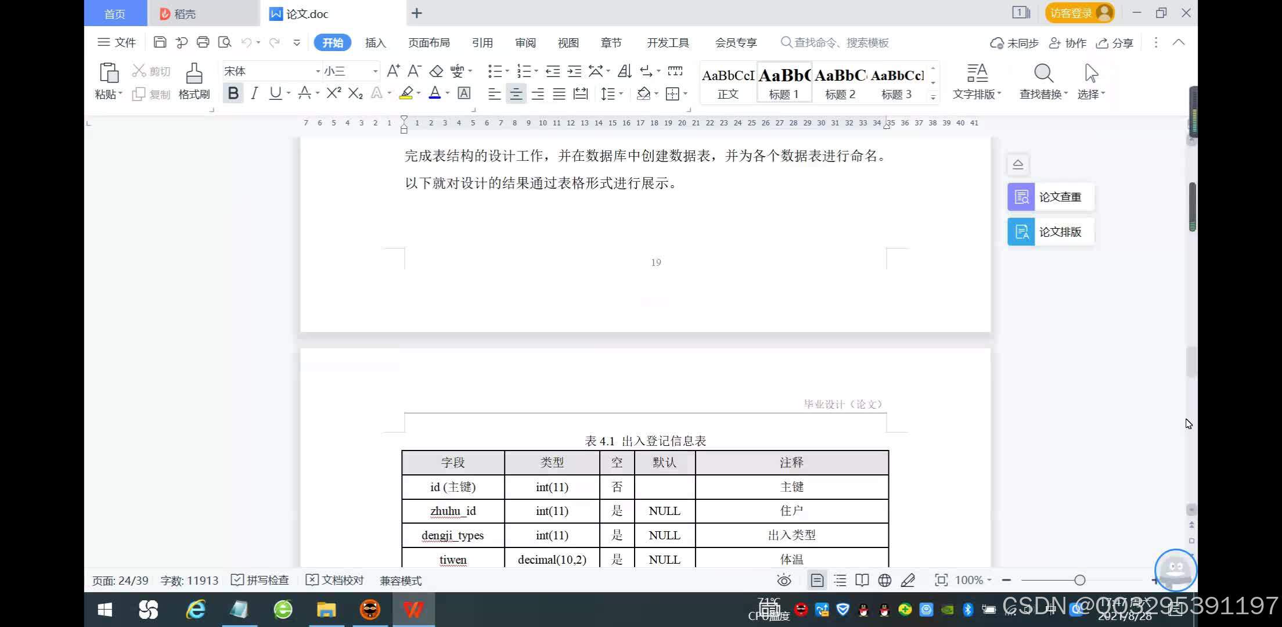The width and height of the screenshot is (1282, 627).
Task: Open eye protection mode icon in status bar
Action: [784, 580]
